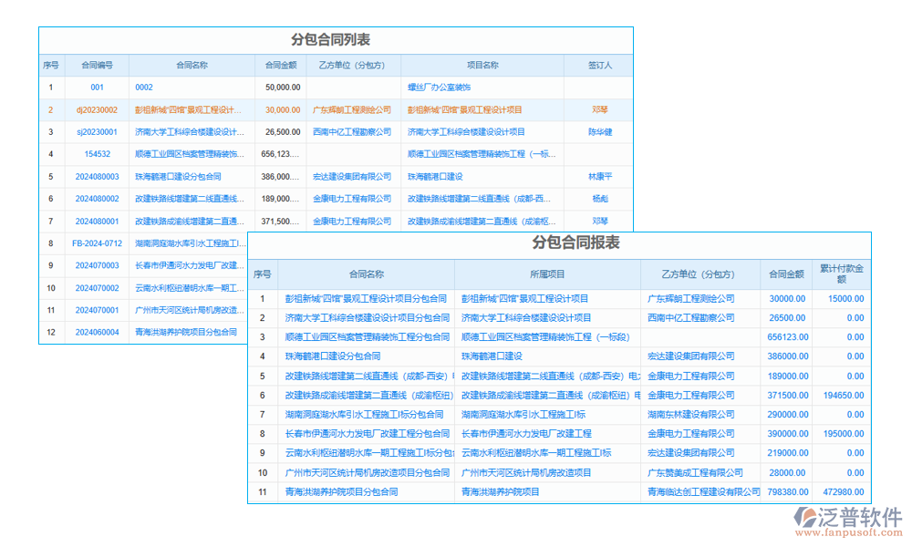Select 螺丝厂办公室装饰 project name cell

[x=440, y=88]
